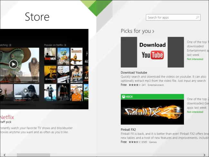Focus the Search for apps field
This screenshot has height=157, width=209.
pos(170,17)
